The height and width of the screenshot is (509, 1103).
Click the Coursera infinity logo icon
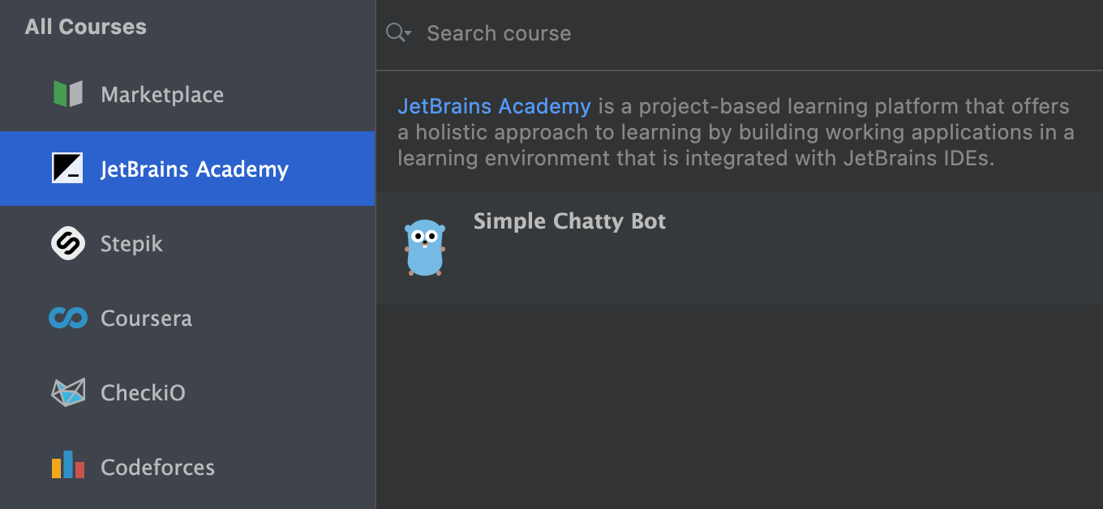coord(68,318)
